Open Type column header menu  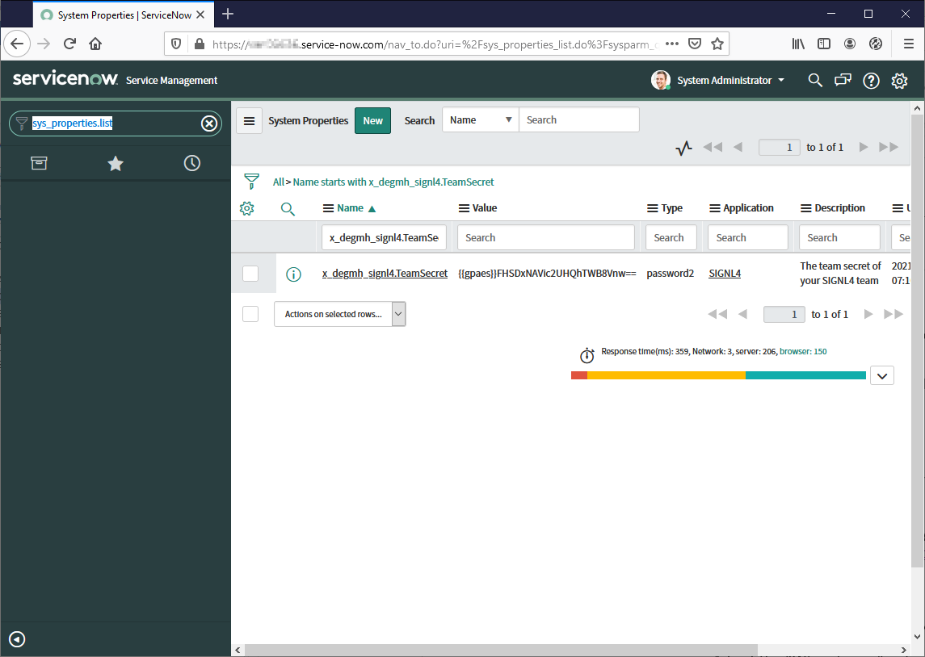653,208
